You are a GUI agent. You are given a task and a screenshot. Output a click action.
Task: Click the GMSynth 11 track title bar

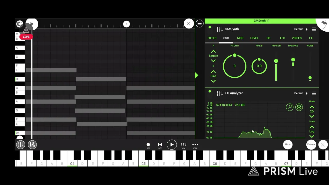262,21
